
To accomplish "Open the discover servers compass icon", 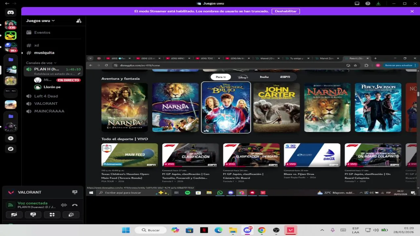I will click(10, 149).
